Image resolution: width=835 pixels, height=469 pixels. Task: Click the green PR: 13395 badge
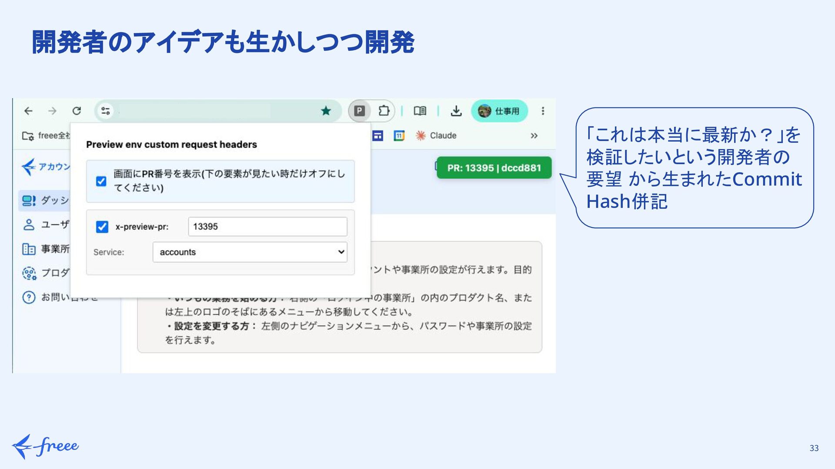(x=494, y=168)
